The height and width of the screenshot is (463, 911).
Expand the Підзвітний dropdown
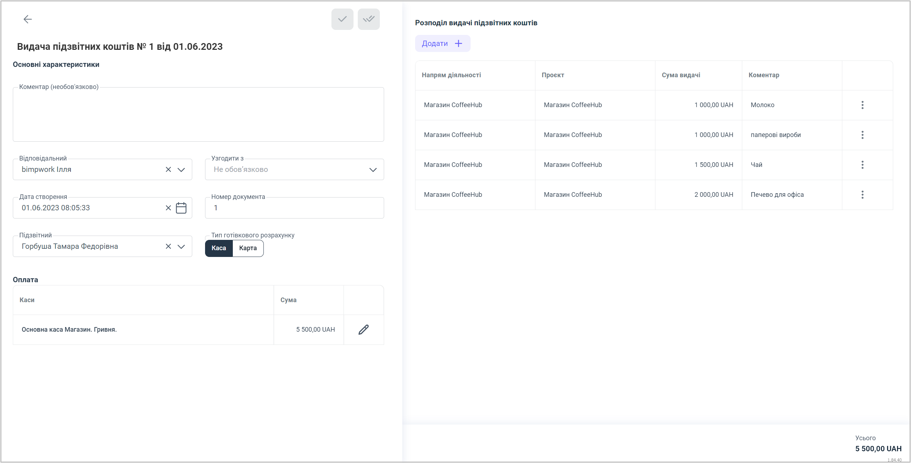point(181,246)
